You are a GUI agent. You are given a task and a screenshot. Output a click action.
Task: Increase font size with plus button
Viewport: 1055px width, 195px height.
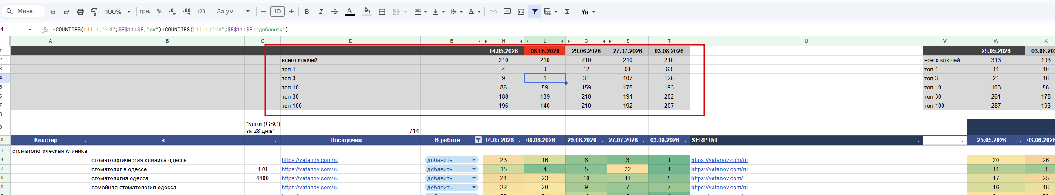coord(291,11)
